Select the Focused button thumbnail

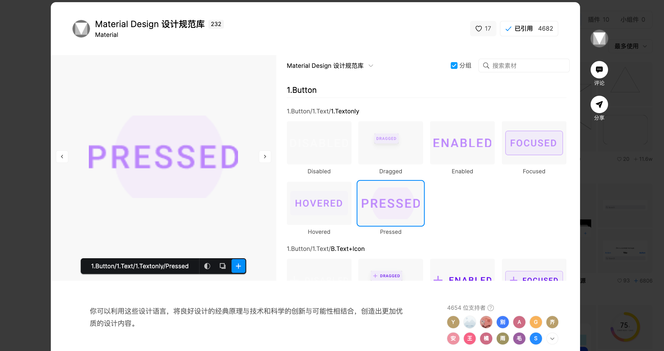click(x=534, y=143)
